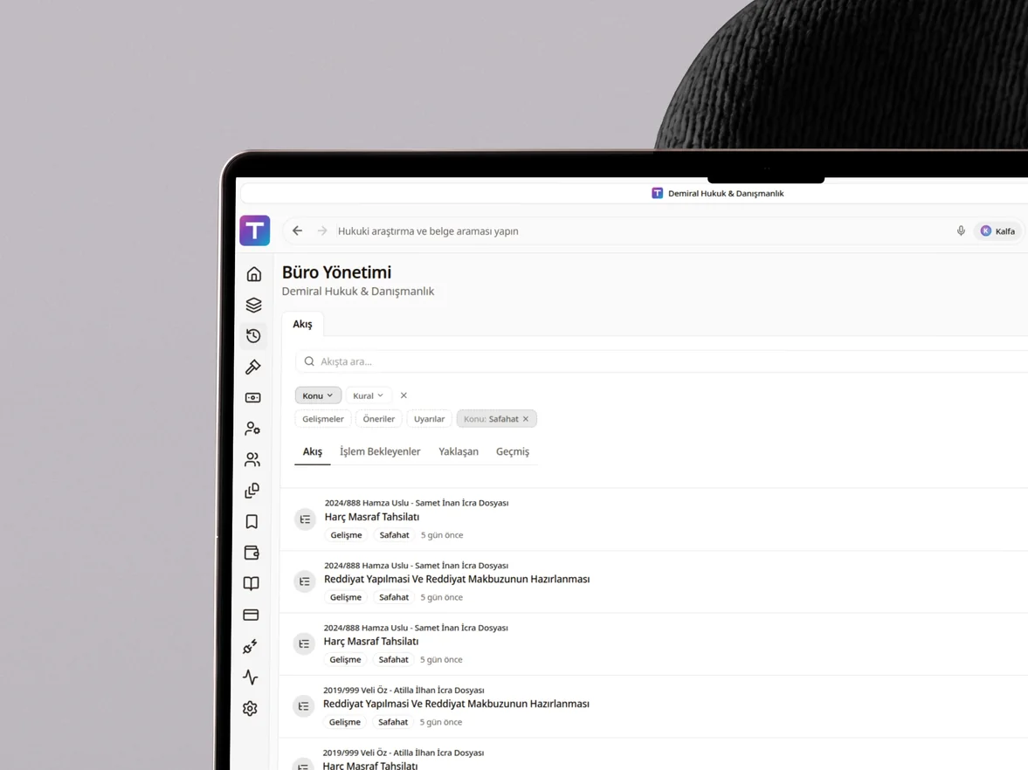Open the Home page from sidebar
The image size is (1028, 770).
[x=253, y=274]
